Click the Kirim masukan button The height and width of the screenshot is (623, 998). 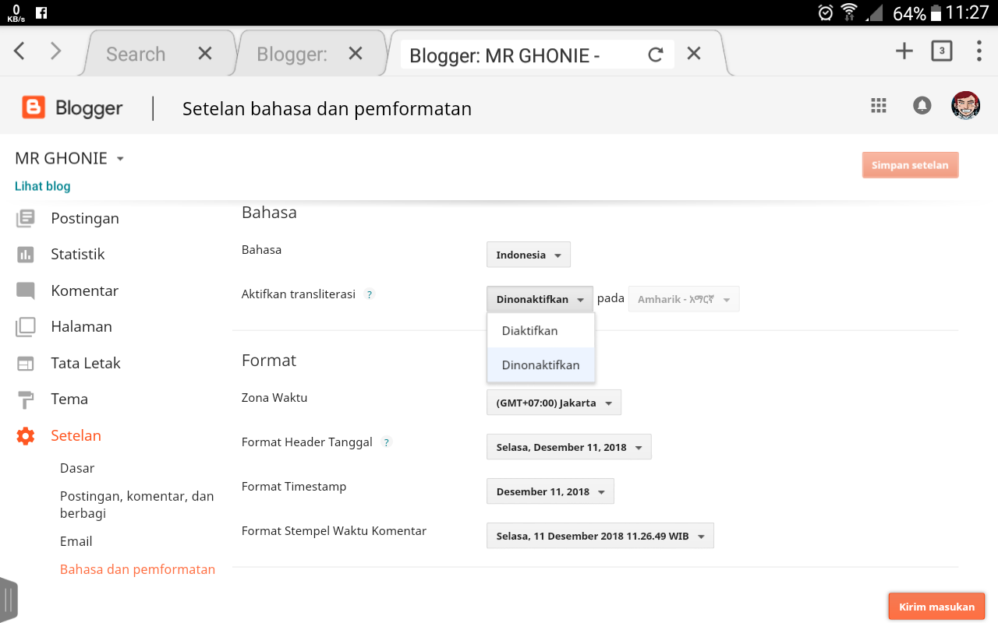[x=936, y=607]
